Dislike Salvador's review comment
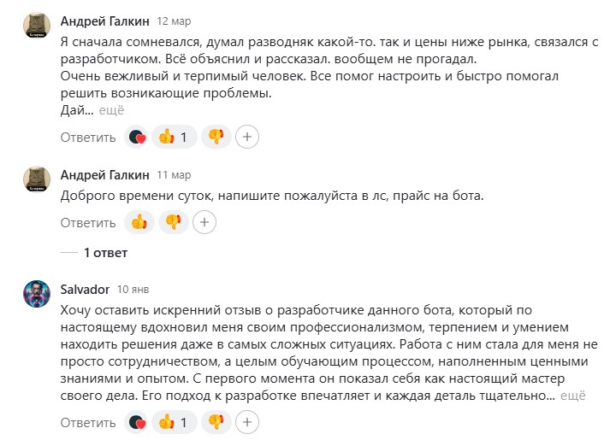 (x=216, y=422)
